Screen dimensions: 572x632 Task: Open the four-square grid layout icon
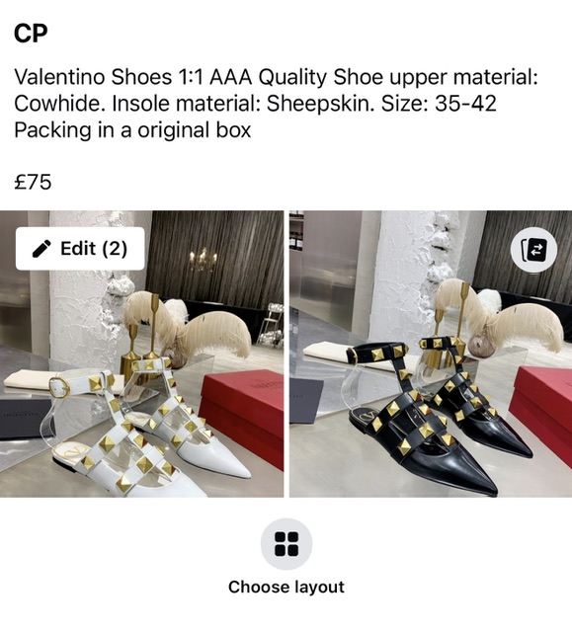[x=286, y=544]
